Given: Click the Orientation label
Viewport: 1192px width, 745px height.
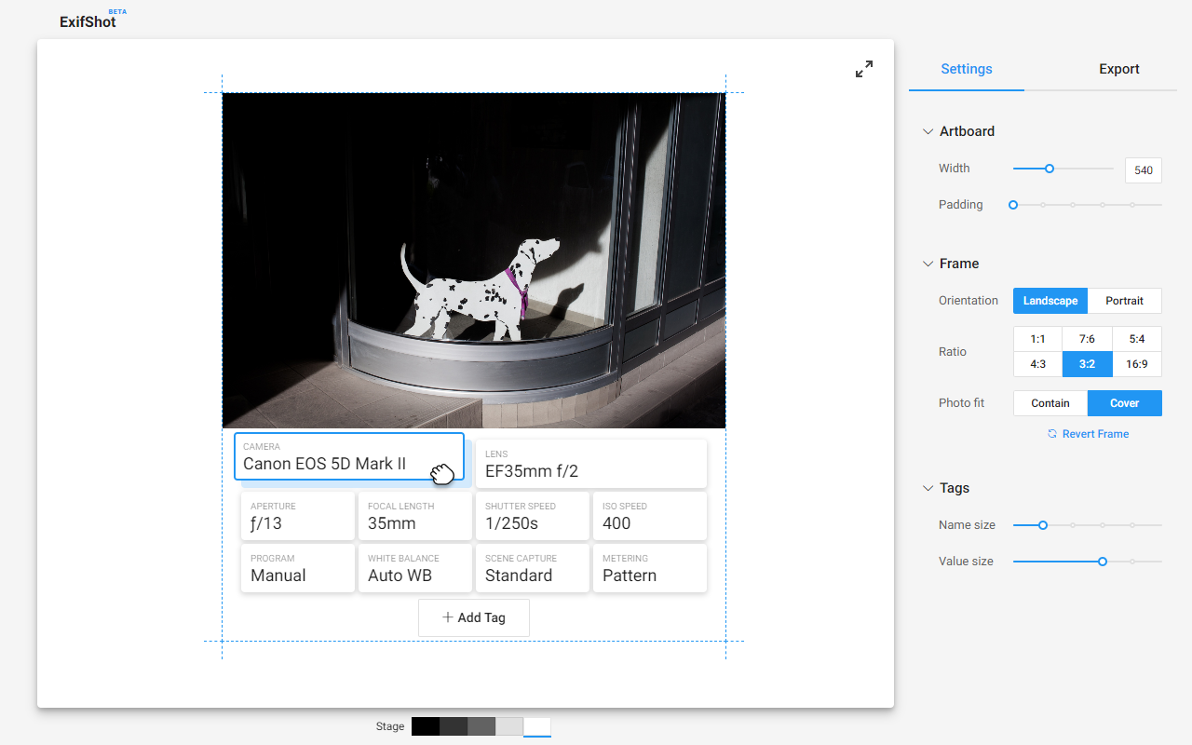Looking at the screenshot, I should click(968, 301).
